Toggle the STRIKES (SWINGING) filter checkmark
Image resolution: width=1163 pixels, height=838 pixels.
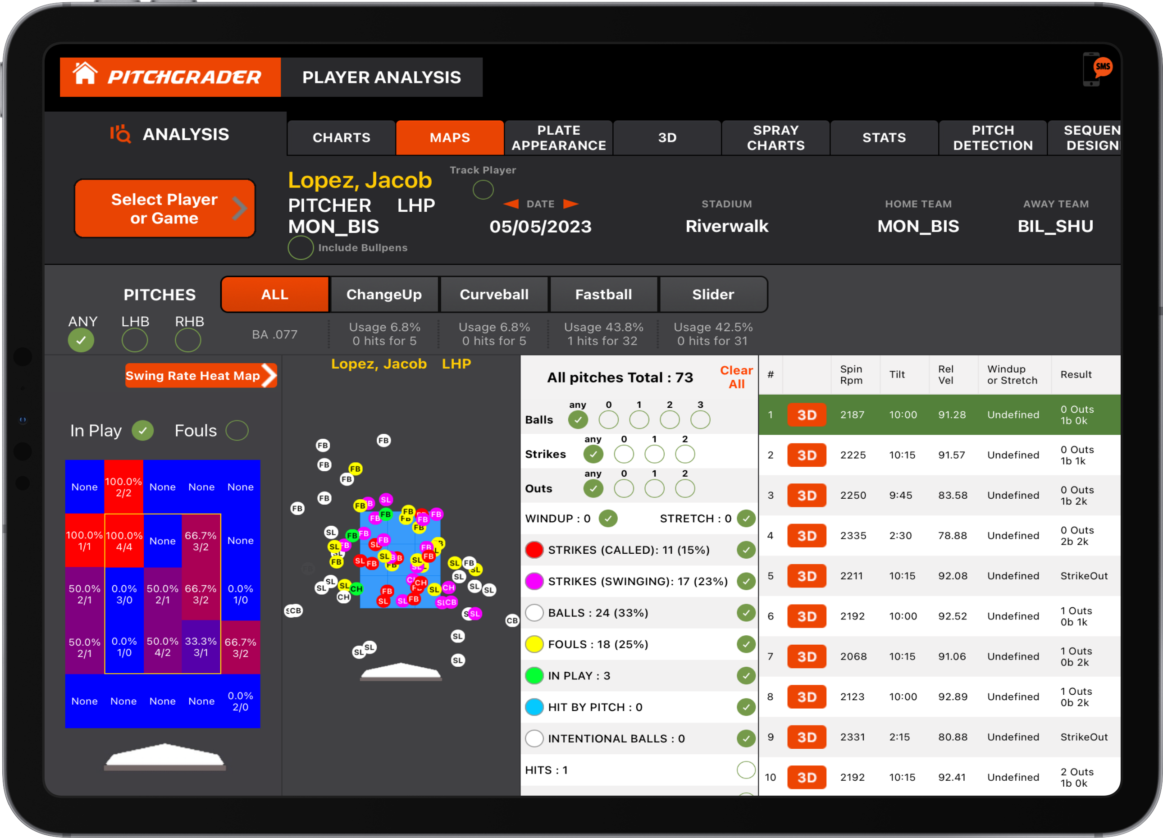pyautogui.click(x=746, y=582)
